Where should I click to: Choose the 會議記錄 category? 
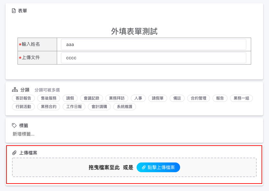click(x=92, y=98)
